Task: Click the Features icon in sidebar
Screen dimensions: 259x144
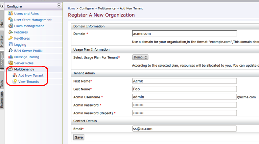Action: pos(11,32)
